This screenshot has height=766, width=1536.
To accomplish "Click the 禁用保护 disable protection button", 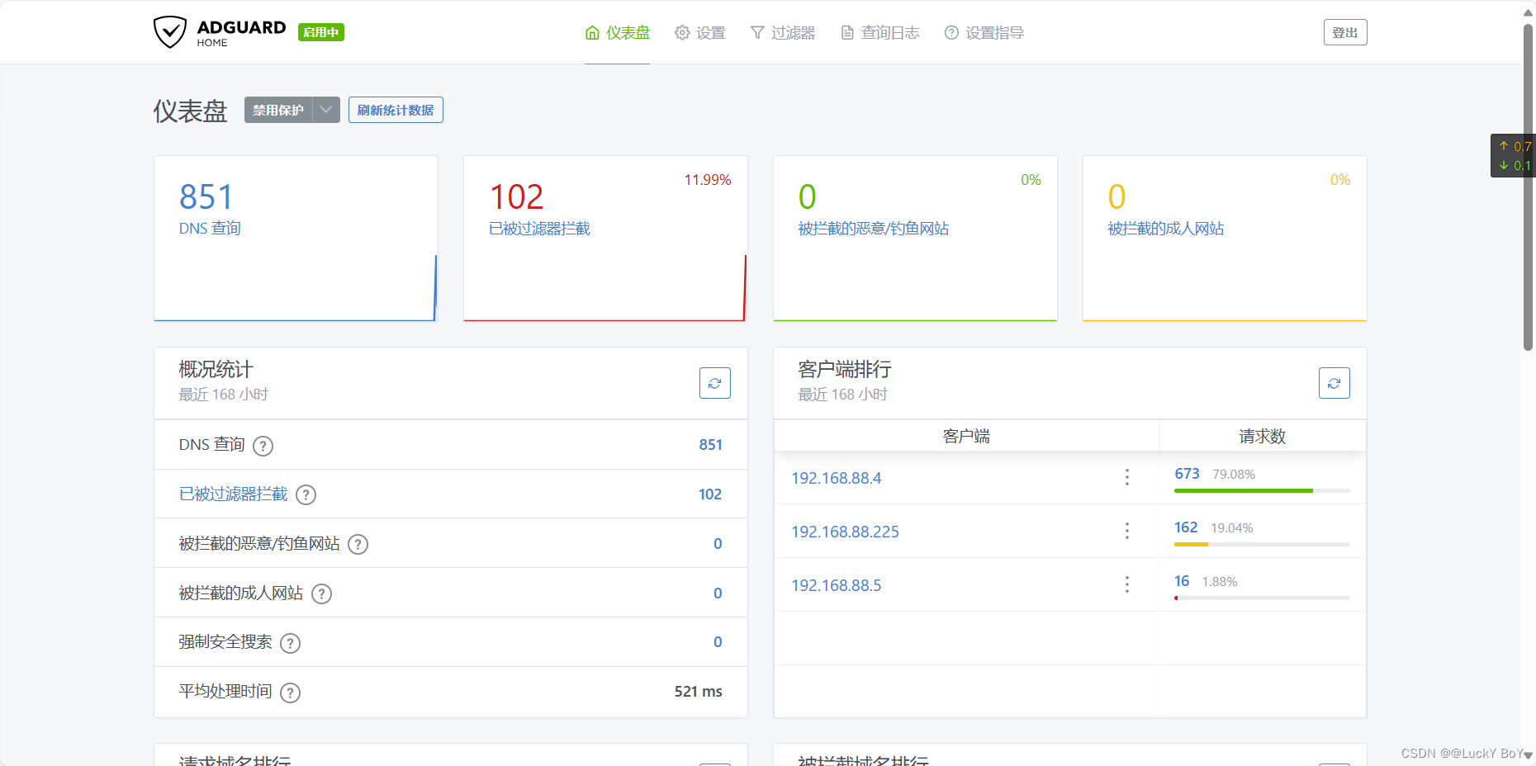I will coord(278,110).
